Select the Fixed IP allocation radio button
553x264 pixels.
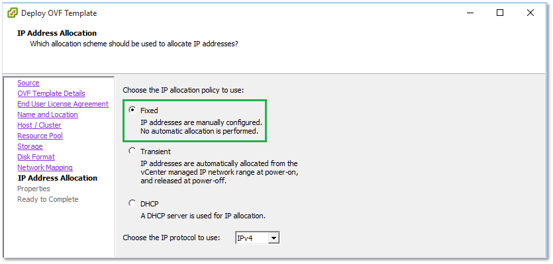132,110
